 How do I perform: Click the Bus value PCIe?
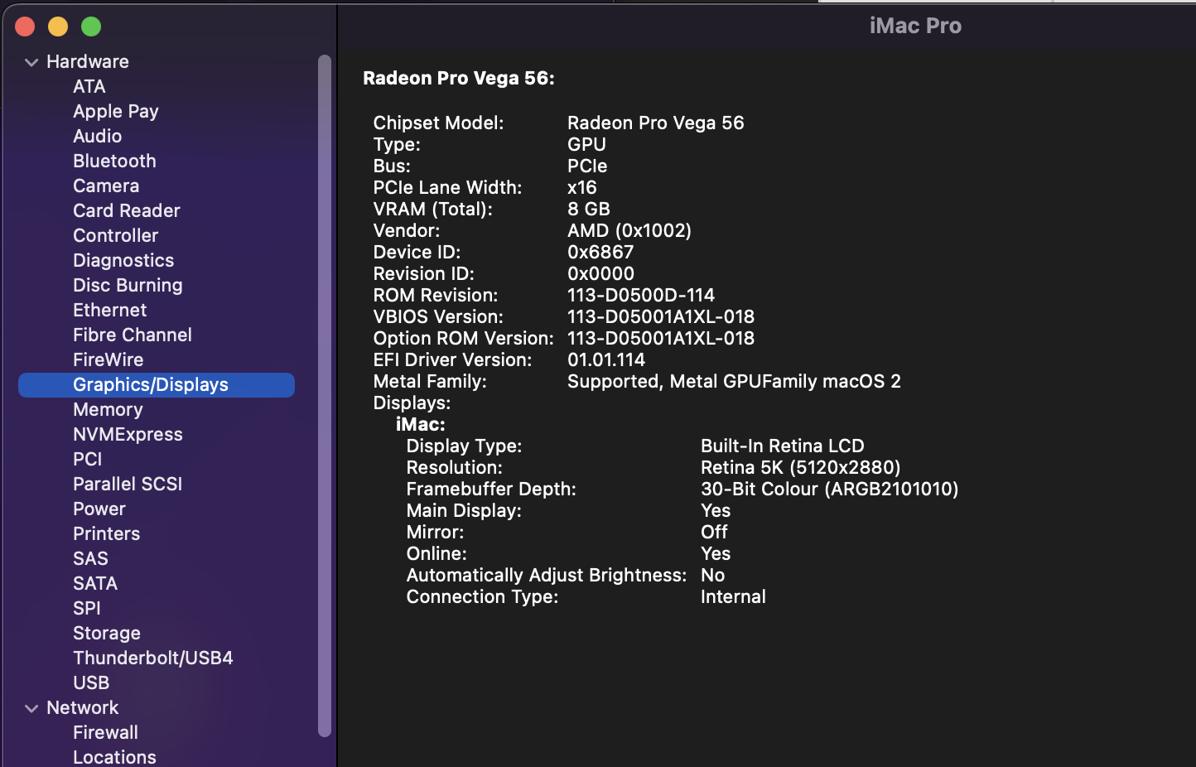586,166
